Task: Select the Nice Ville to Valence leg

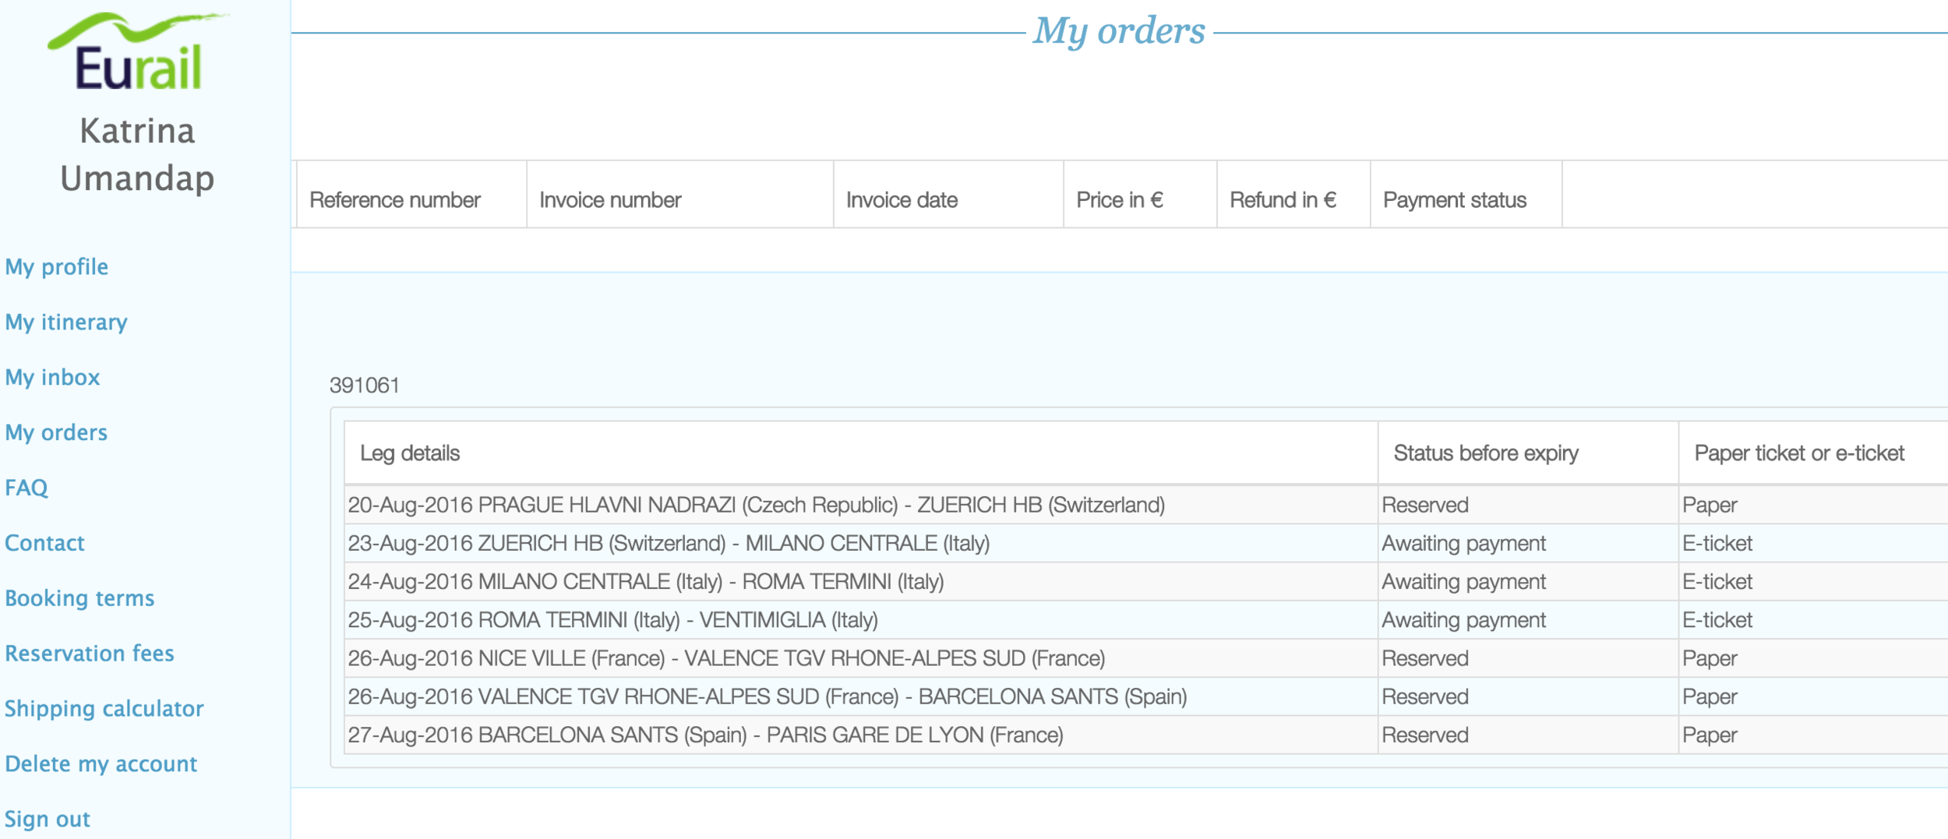Action: pyautogui.click(x=726, y=658)
